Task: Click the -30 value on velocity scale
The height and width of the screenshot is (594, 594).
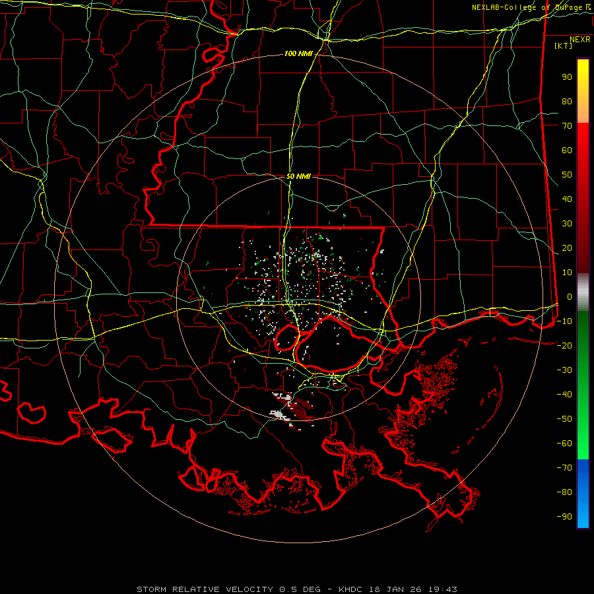Action: pyautogui.click(x=564, y=370)
